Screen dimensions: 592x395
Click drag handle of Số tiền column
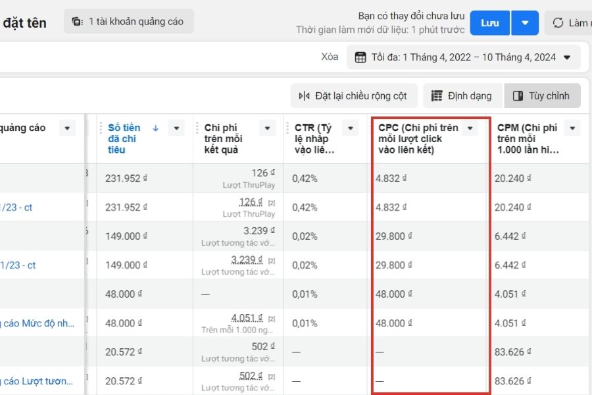pos(101,128)
